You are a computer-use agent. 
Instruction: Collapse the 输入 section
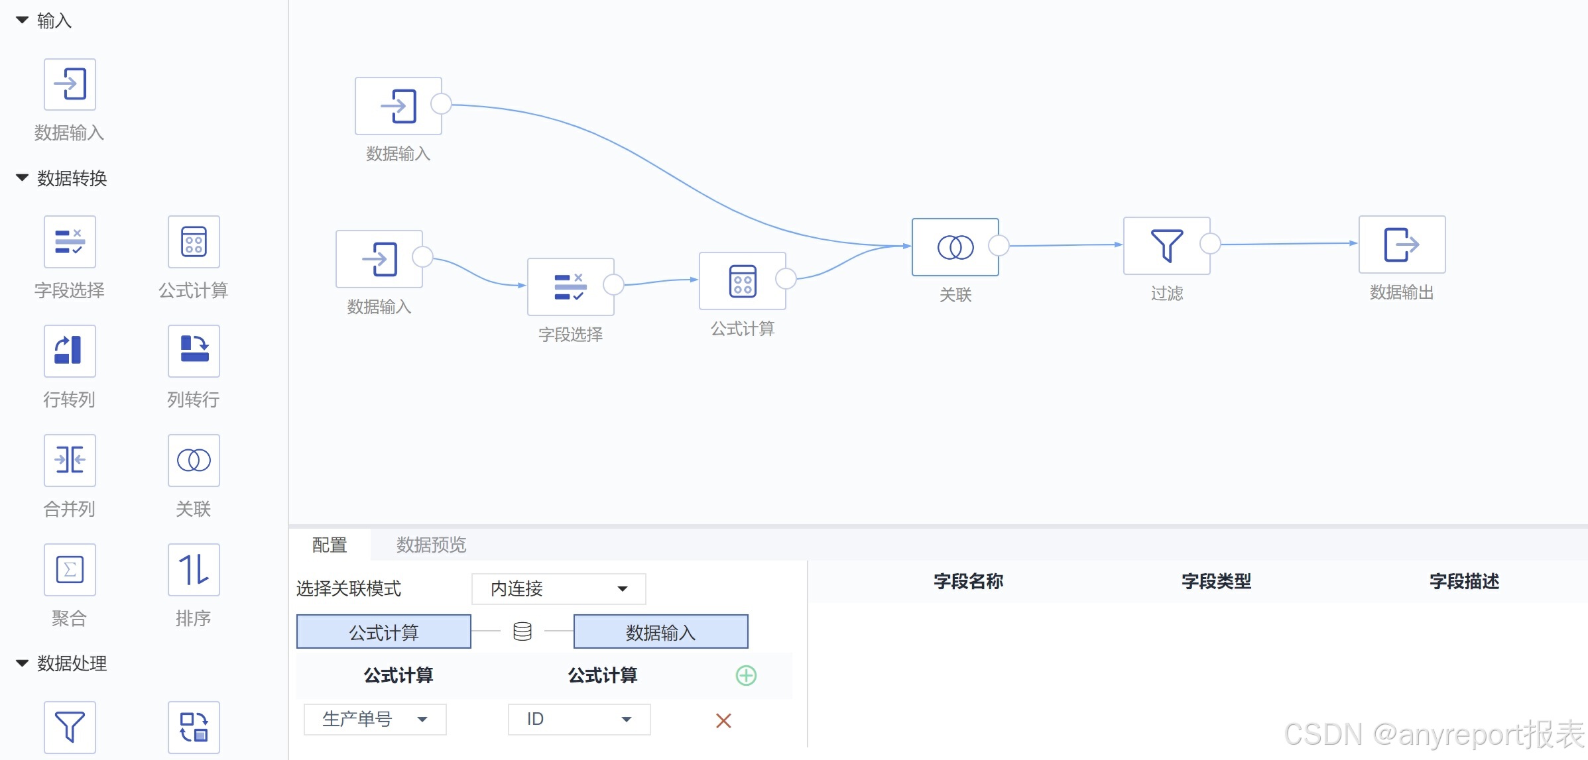pos(22,21)
